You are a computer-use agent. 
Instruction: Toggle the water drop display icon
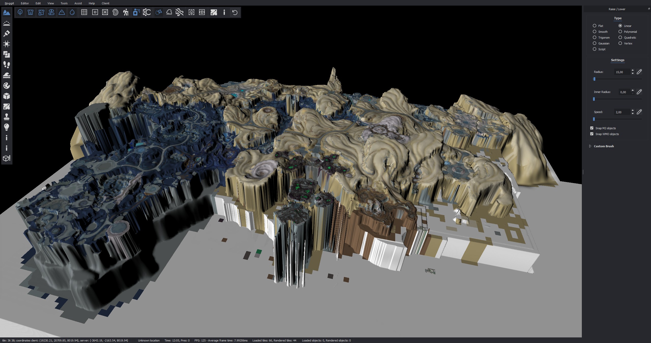coord(72,12)
